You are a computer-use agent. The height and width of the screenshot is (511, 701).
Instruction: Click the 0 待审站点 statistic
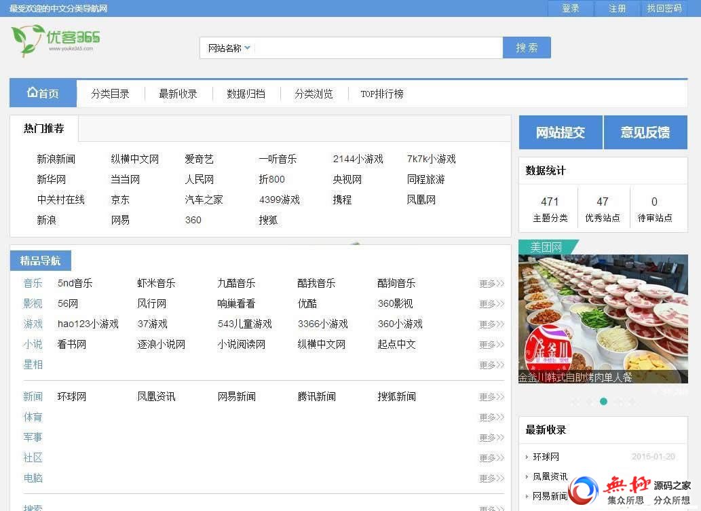pos(654,209)
